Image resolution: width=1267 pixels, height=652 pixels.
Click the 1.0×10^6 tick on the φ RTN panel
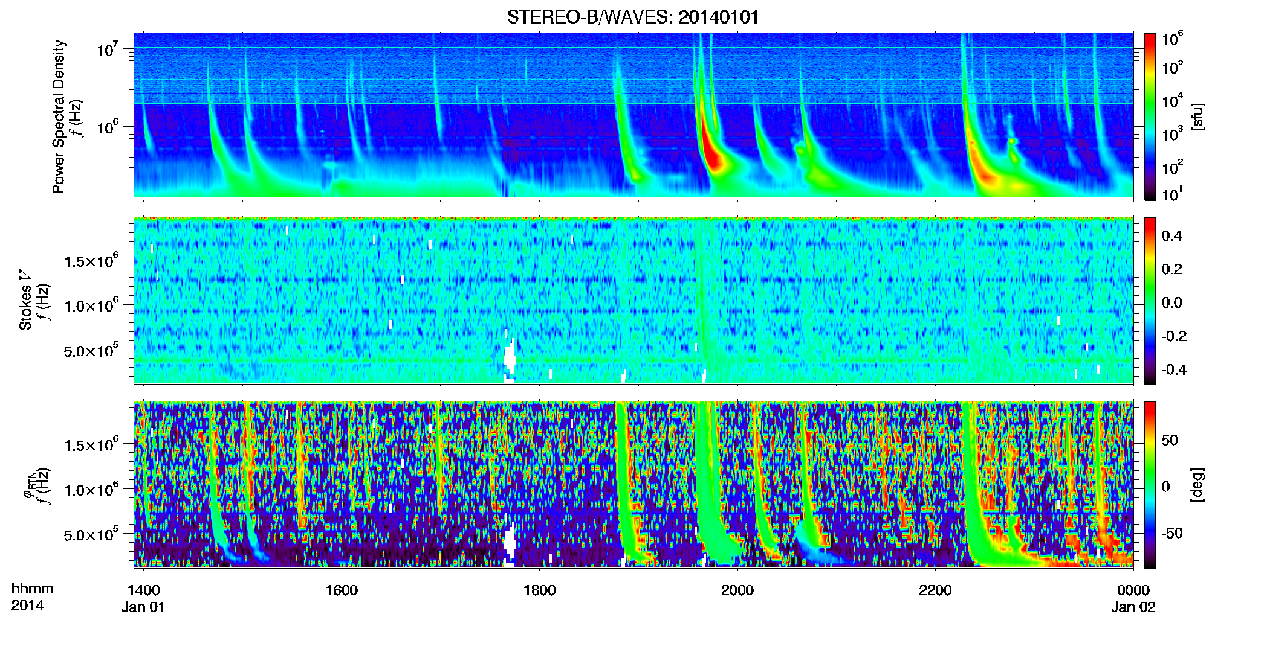pos(91,490)
